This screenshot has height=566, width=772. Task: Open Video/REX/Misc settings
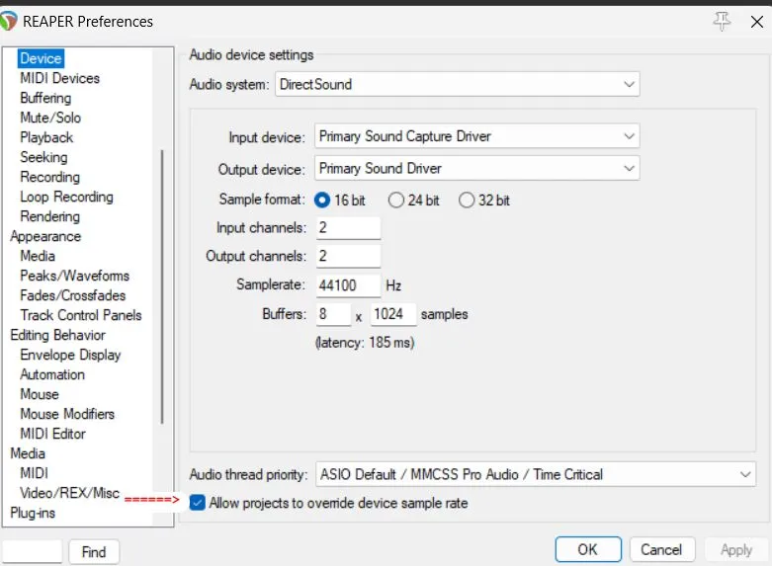tap(69, 493)
